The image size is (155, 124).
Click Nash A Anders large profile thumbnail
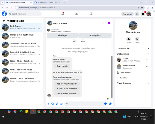(x=133, y=25)
